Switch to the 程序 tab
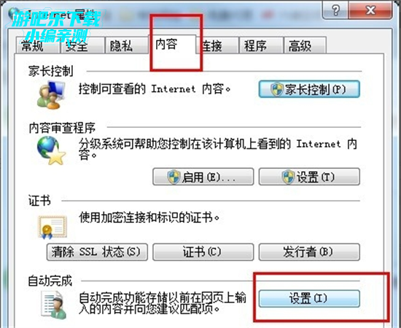 coord(261,45)
